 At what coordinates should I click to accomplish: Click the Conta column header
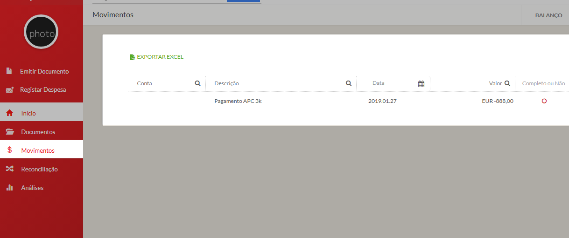click(145, 83)
